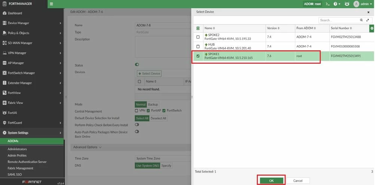The width and height of the screenshot is (375, 185).
Task: Click Deselect All for device install
Action: click(x=158, y=118)
